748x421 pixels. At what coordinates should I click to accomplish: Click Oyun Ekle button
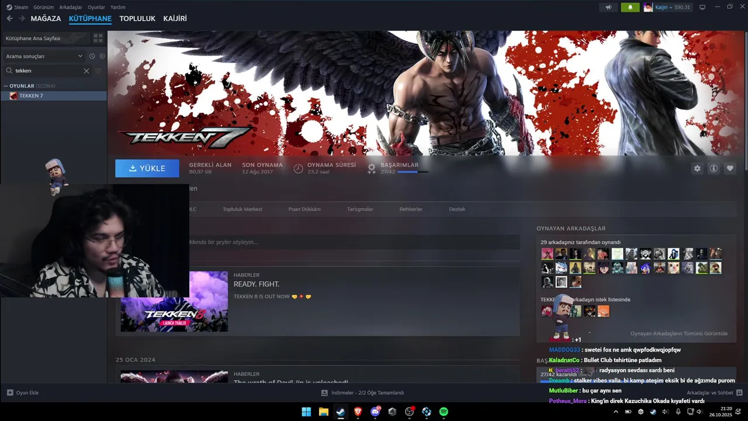(23, 393)
